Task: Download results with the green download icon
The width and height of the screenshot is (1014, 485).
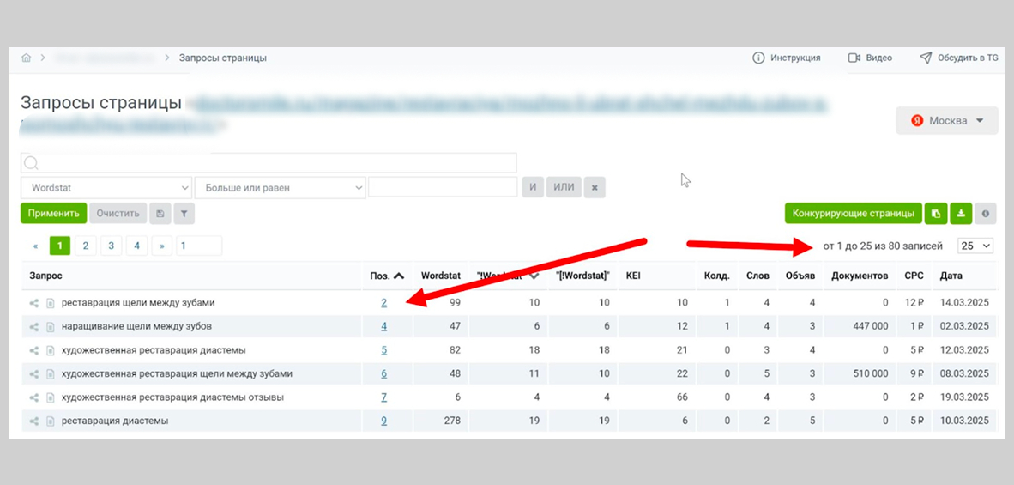Action: (961, 214)
